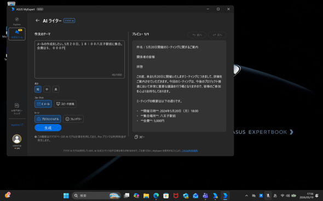Click the 関係者の皆様 line in the preview

point(146,57)
